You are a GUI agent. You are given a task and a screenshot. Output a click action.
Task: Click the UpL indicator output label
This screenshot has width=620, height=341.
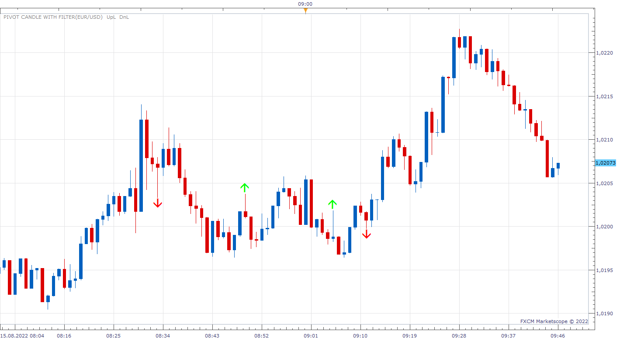coord(111,17)
